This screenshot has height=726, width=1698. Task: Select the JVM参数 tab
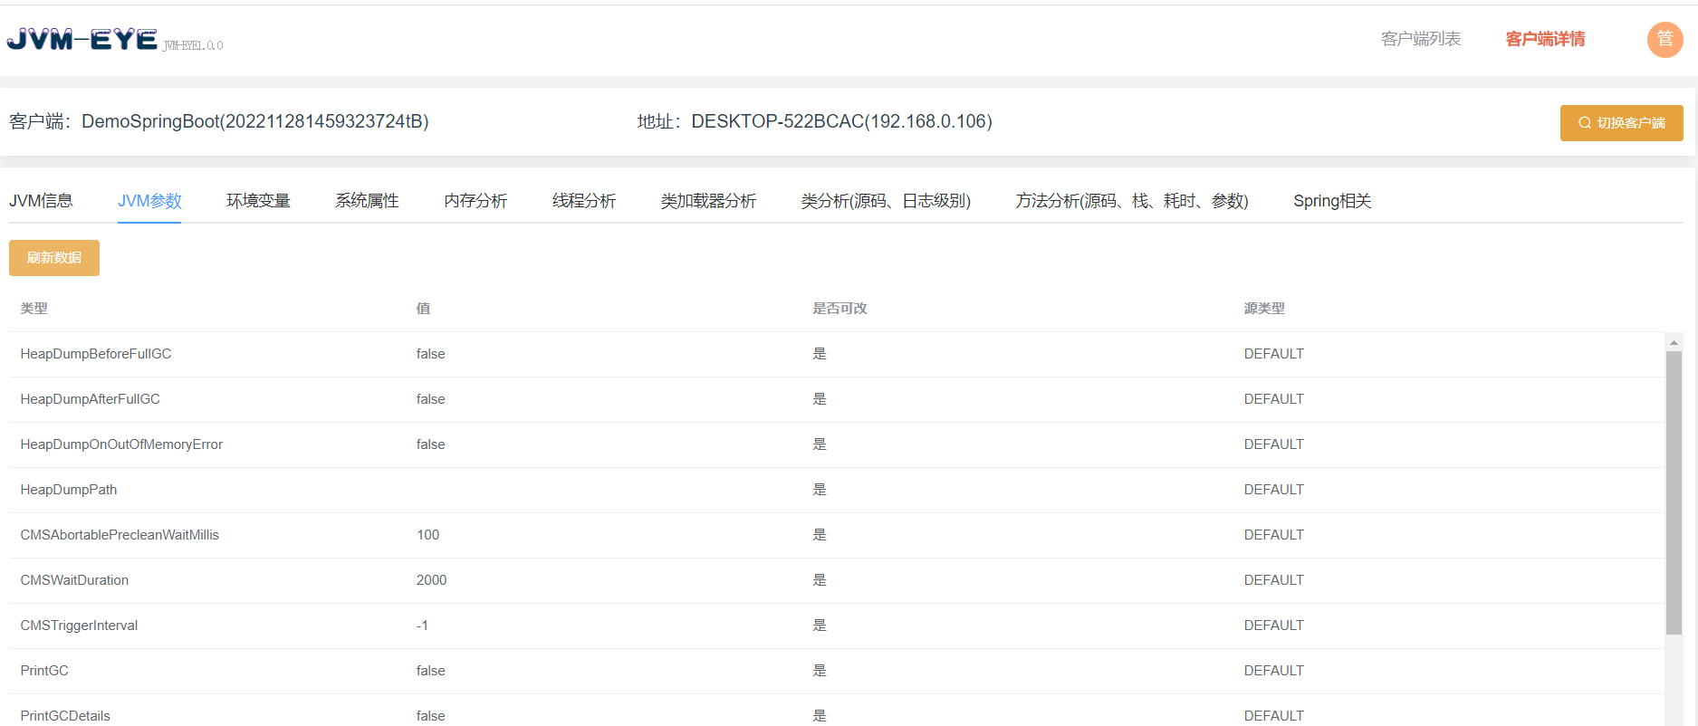tap(149, 201)
